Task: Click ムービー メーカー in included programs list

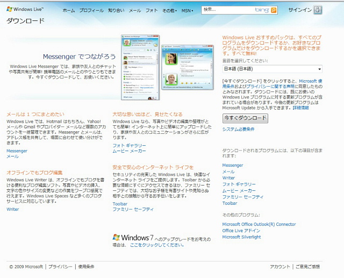Action: 239,191
